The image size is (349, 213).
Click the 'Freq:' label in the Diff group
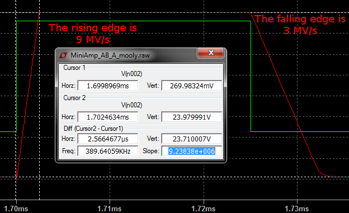tap(69, 151)
